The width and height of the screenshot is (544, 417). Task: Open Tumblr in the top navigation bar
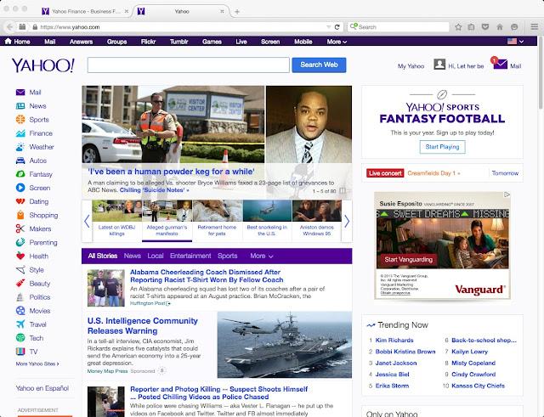pyautogui.click(x=179, y=42)
